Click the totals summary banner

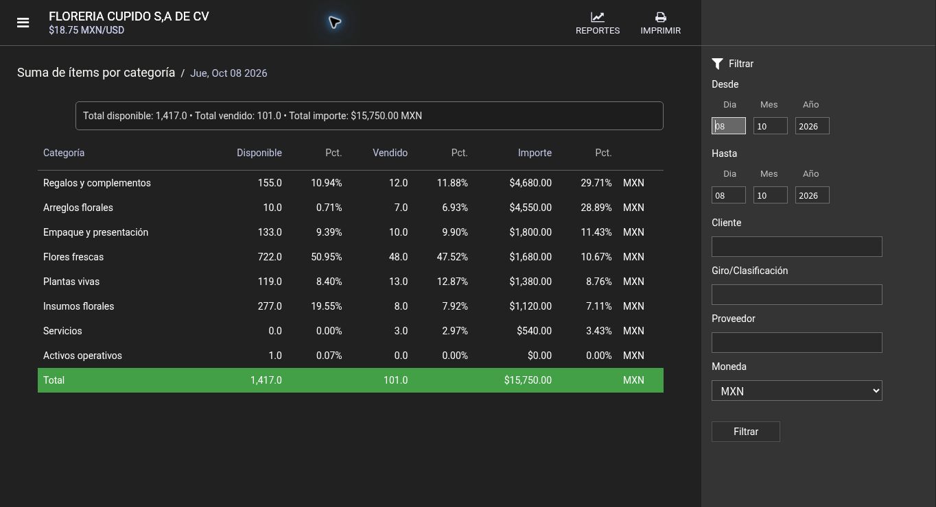[369, 116]
